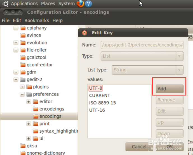Click the Edit button beside values list

170,111
